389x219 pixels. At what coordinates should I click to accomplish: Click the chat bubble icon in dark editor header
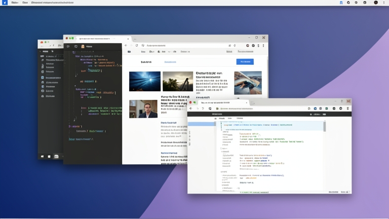coord(68,47)
